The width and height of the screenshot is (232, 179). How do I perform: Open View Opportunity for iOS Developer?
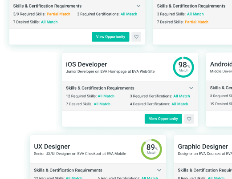[x=163, y=119]
